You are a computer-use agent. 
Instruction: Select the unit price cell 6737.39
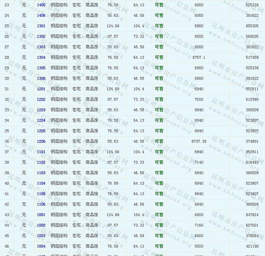pyautogui.click(x=199, y=141)
